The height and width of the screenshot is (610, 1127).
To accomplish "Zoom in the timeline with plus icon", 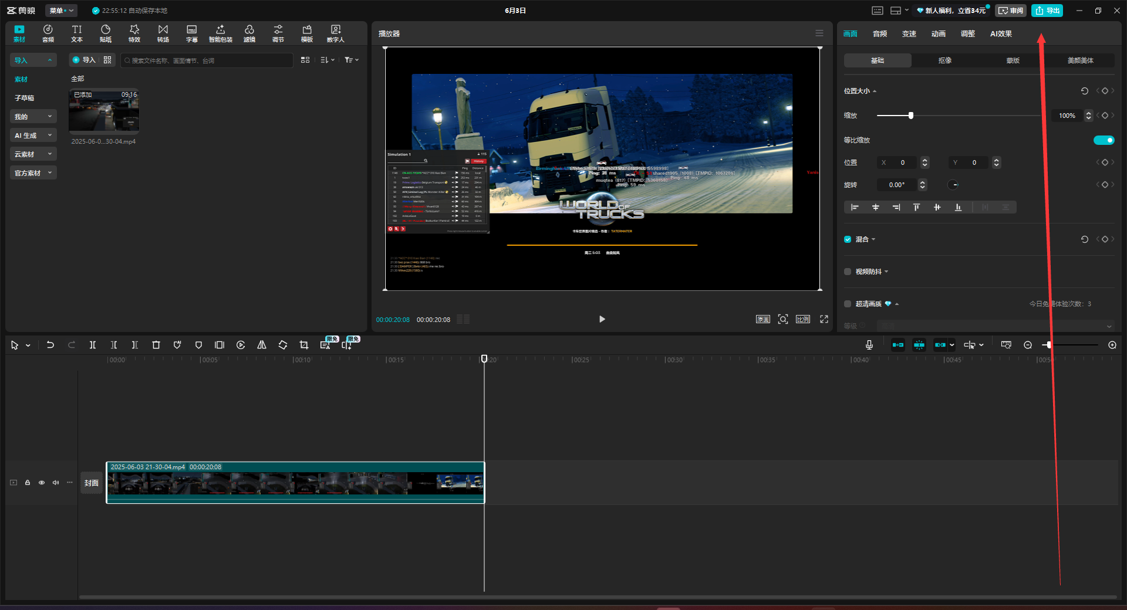I will coord(1112,345).
